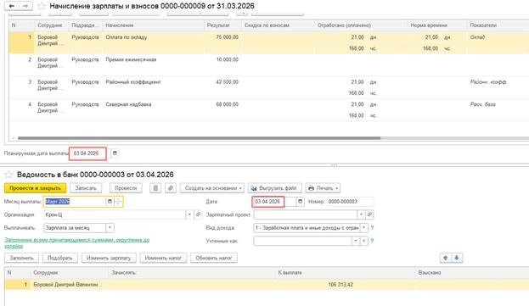Open the Вид дохода dropdown
Image resolution: width=529 pixels, height=306 pixels.
click(x=364, y=228)
